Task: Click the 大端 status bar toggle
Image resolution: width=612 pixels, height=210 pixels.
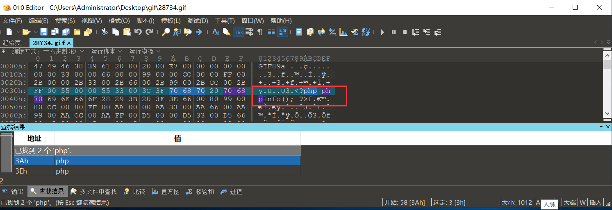Action: (569, 203)
